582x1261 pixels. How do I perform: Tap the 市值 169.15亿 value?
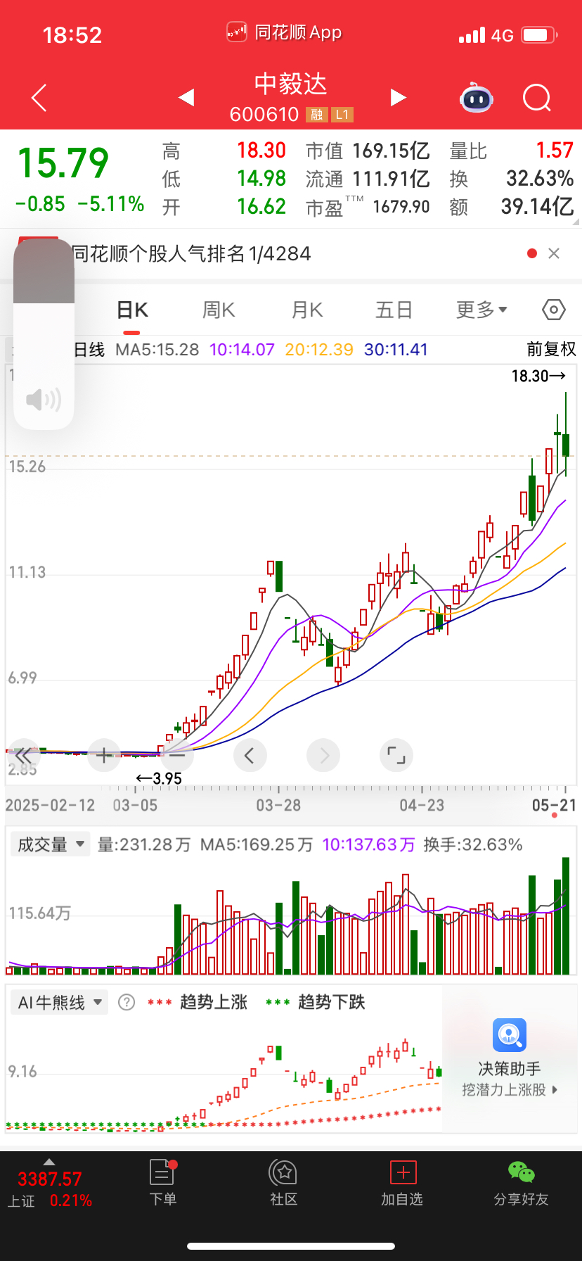point(391,151)
